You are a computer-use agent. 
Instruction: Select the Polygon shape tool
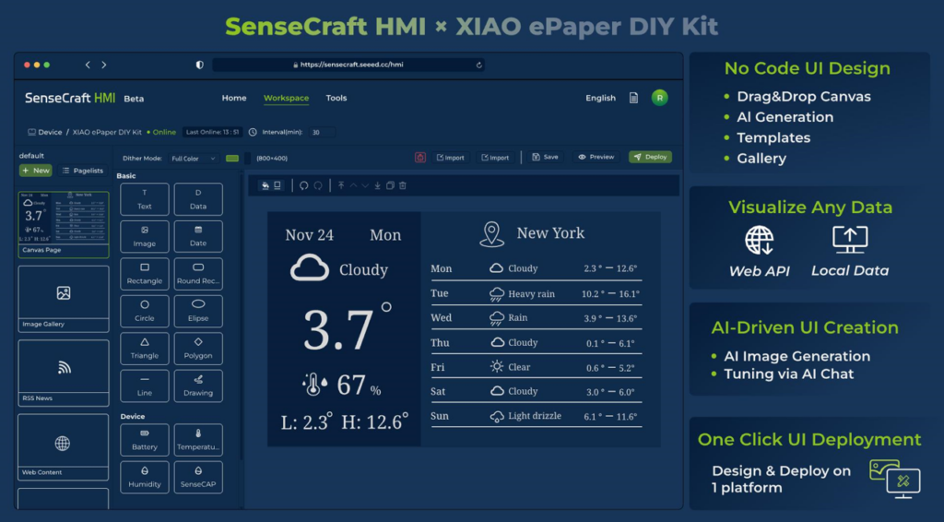pyautogui.click(x=198, y=348)
